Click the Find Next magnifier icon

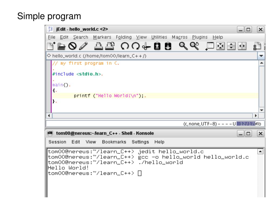tap(194, 46)
